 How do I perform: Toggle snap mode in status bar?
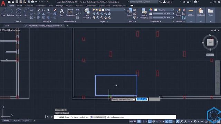143,121
